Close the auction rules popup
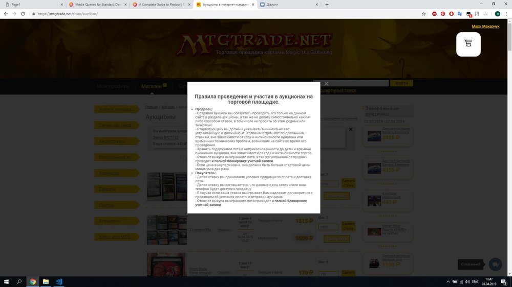Screen dimensions: 512x287 [326, 84]
